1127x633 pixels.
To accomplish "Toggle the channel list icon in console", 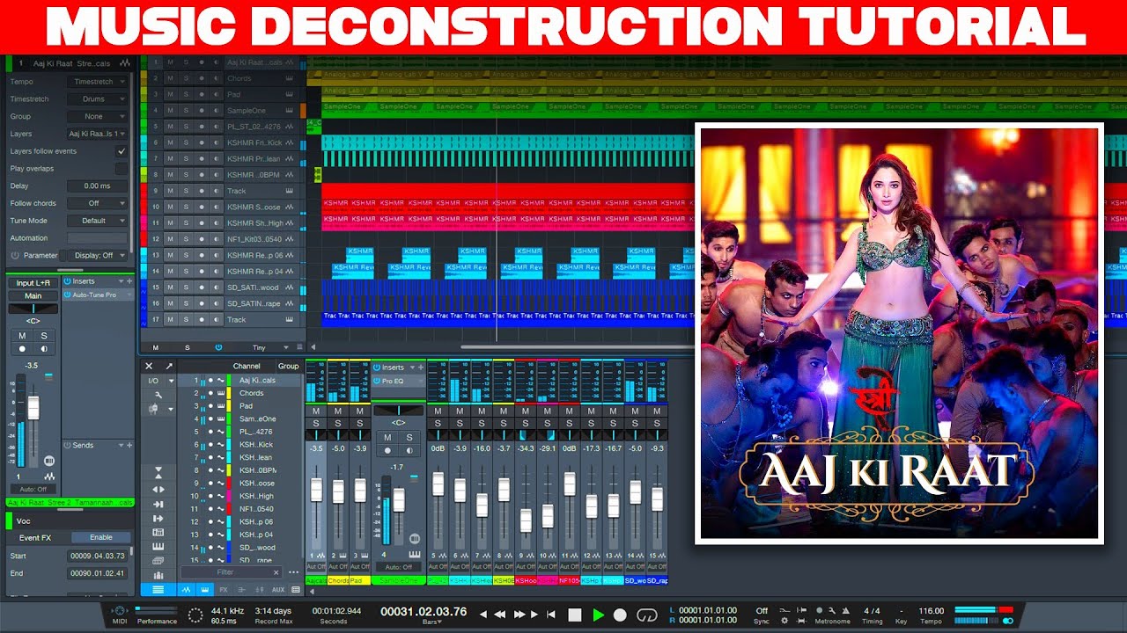I will coord(158,590).
